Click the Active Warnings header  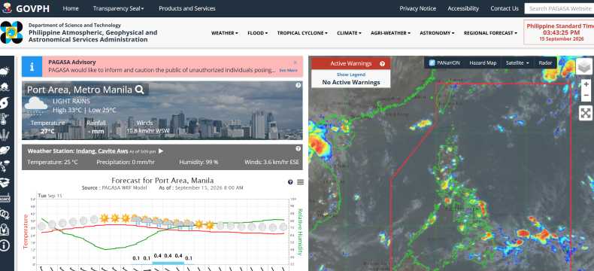click(351, 63)
